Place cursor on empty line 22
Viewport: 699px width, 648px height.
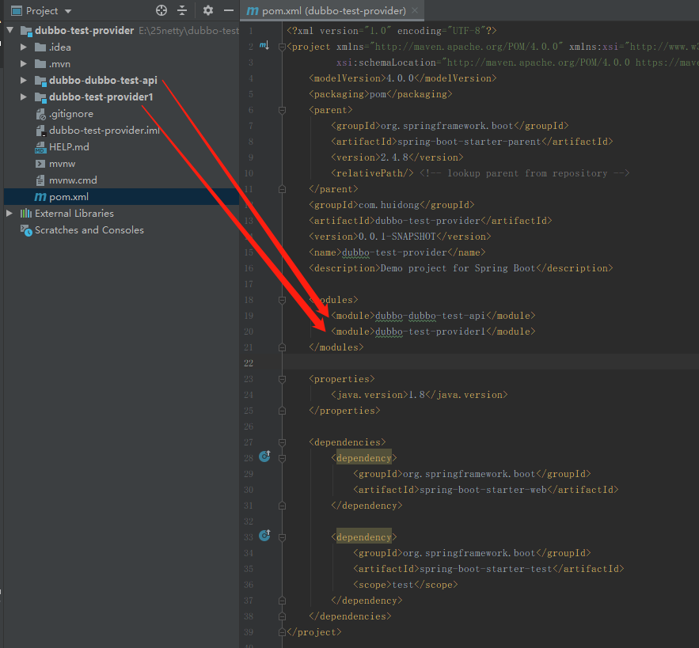[490, 363]
